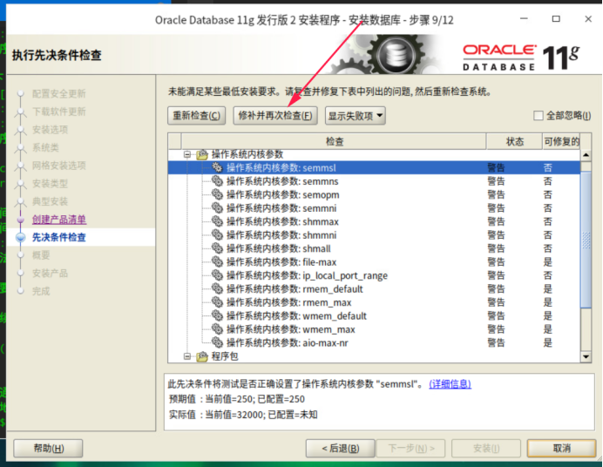This screenshot has width=603, height=467.
Task: Select row 操作系统内核参数: rmem_max
Action: tap(374, 302)
